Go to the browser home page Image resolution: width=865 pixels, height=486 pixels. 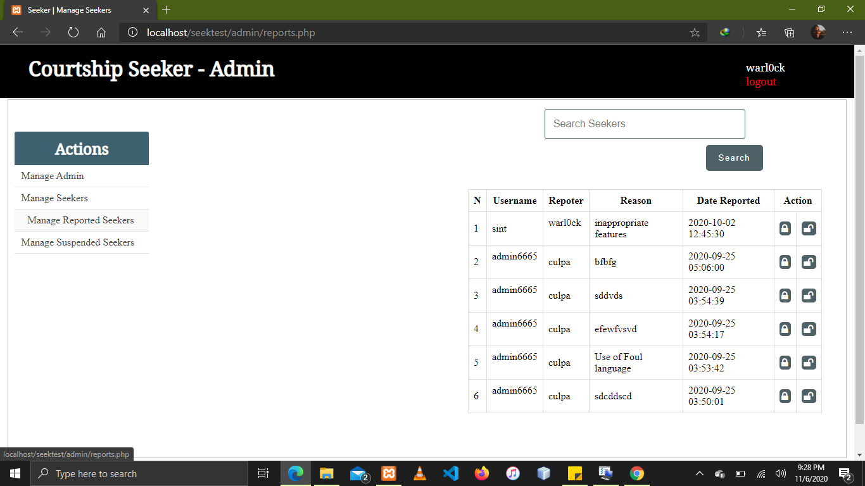101,32
